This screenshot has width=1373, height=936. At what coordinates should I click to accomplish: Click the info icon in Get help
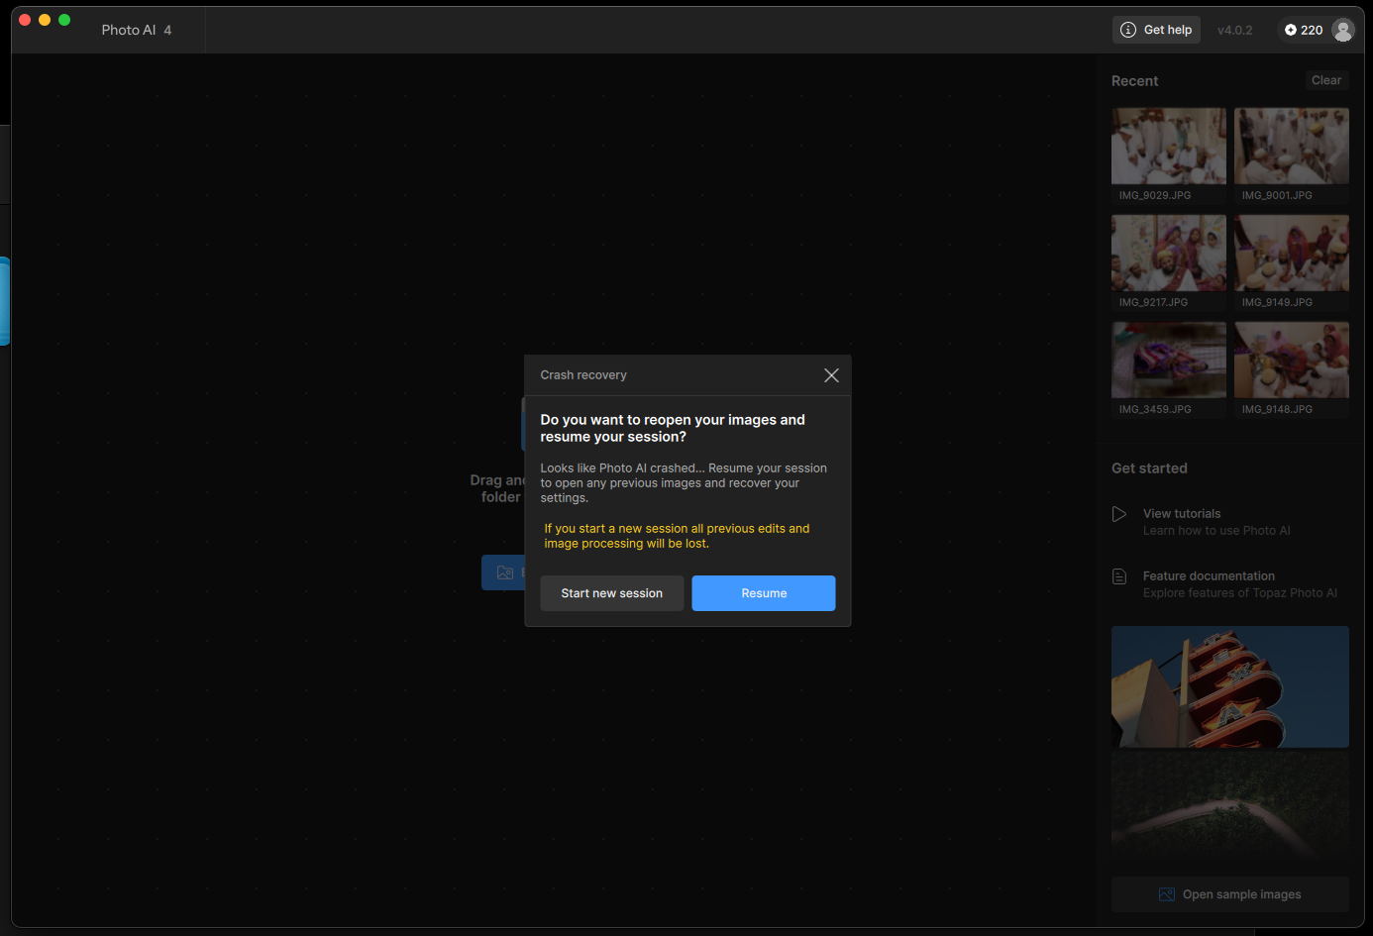click(1127, 30)
